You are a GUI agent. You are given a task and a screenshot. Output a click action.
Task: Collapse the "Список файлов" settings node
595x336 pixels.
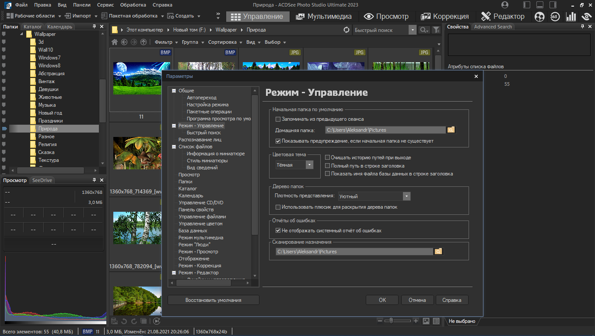(174, 147)
